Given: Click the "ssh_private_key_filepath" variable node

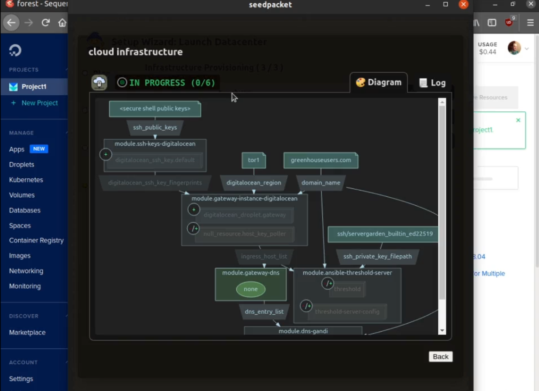Looking at the screenshot, I should pos(378,256).
